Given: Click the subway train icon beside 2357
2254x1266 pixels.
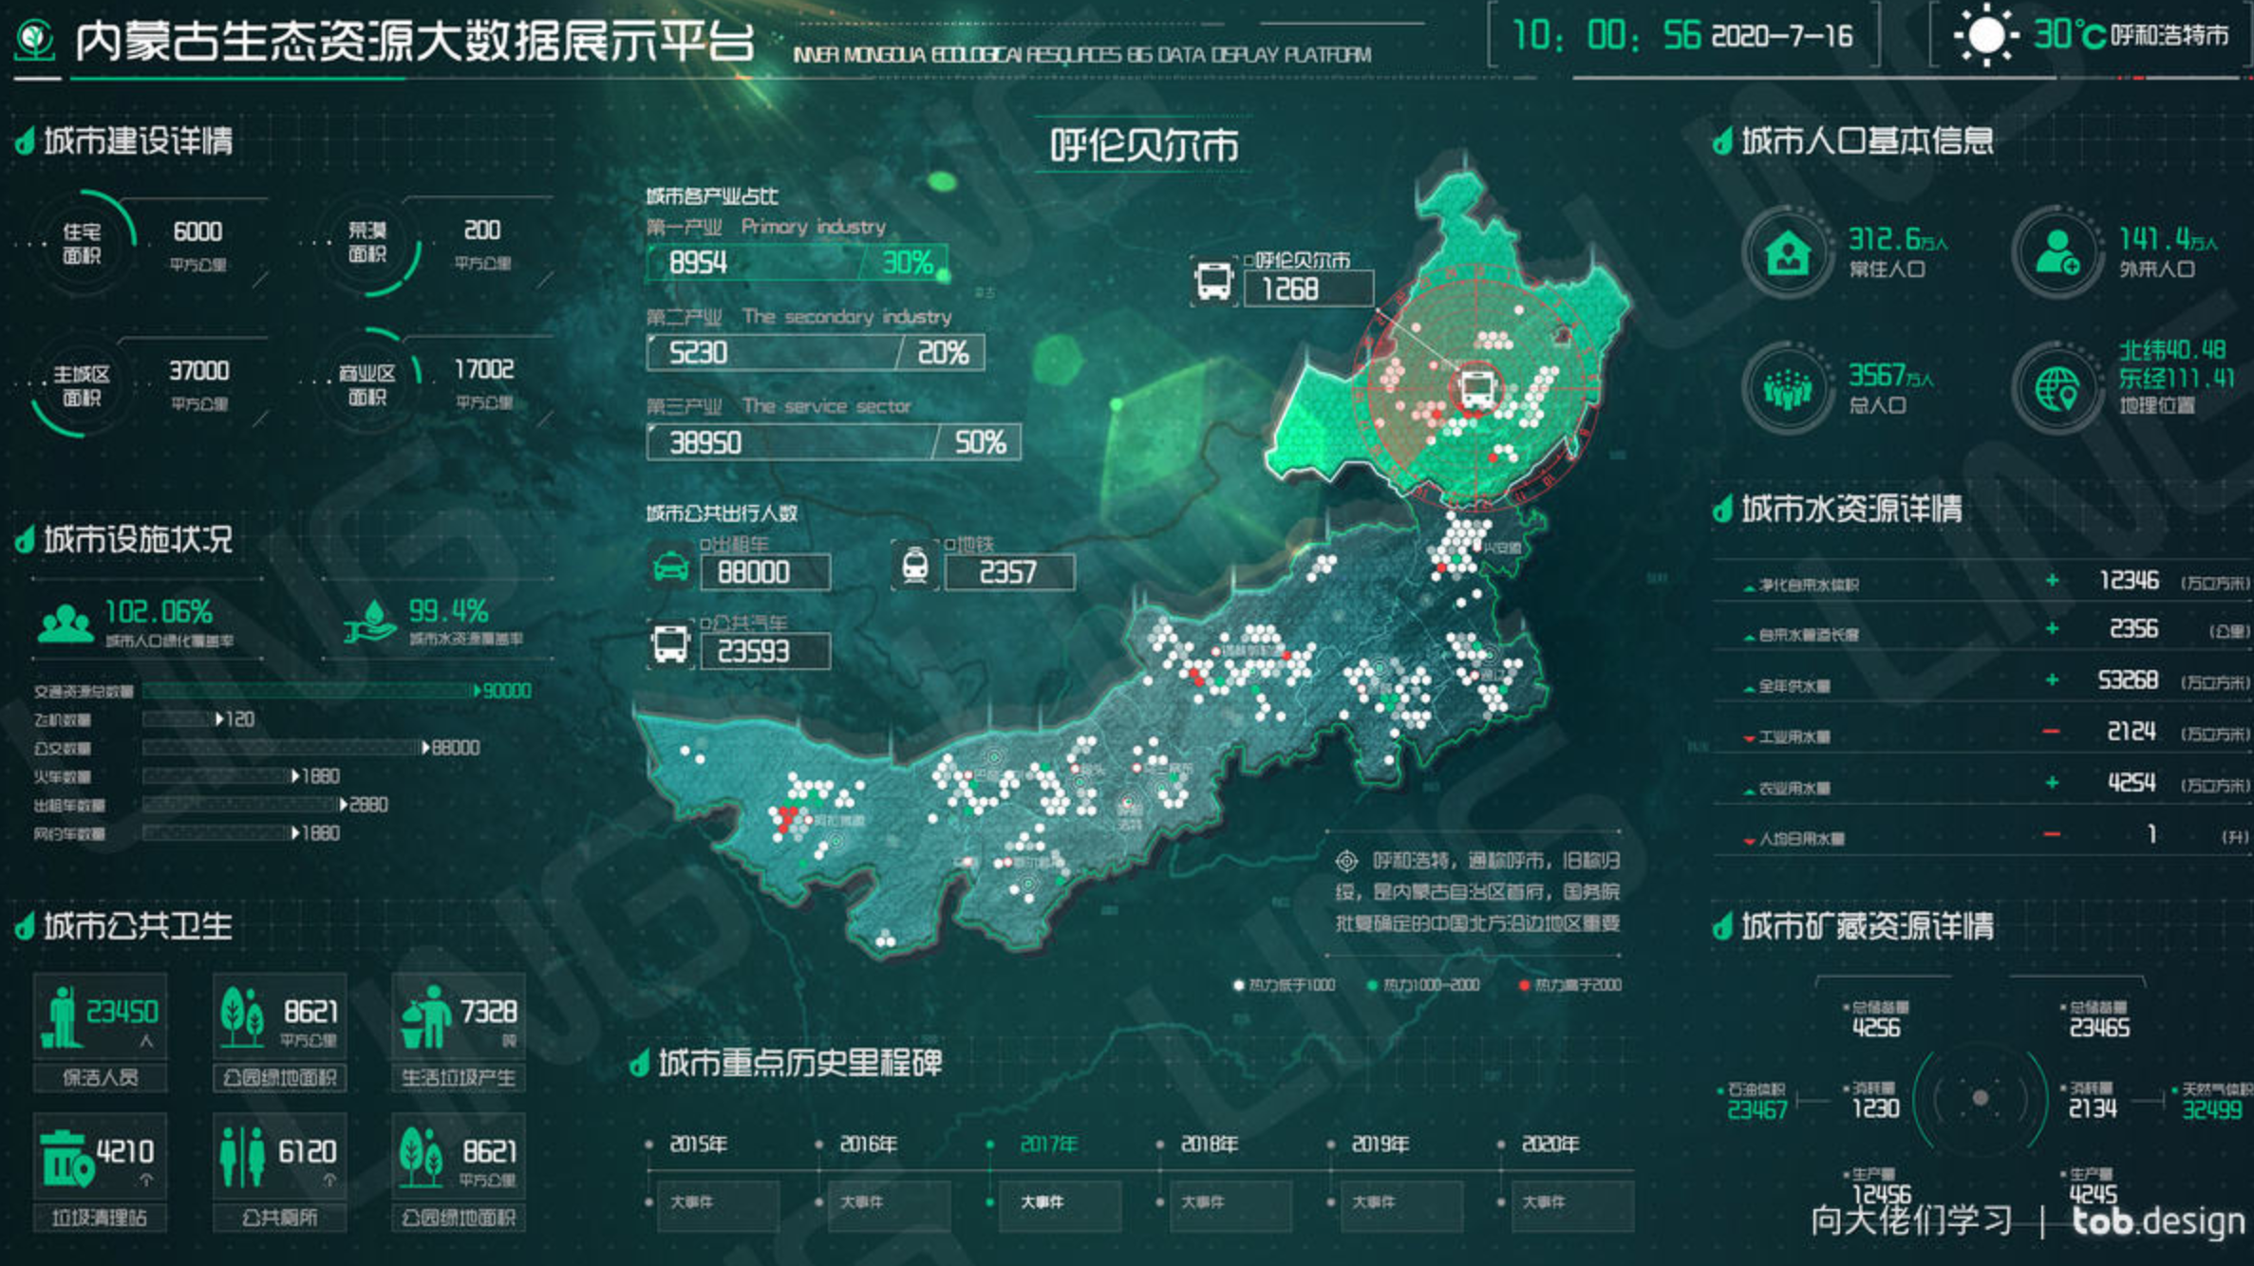Looking at the screenshot, I should click(914, 566).
